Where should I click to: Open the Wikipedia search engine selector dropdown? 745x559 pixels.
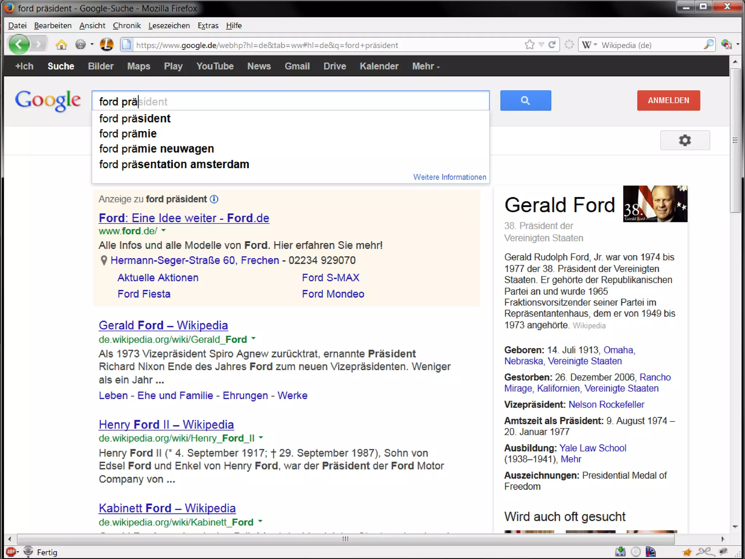pyautogui.click(x=589, y=45)
